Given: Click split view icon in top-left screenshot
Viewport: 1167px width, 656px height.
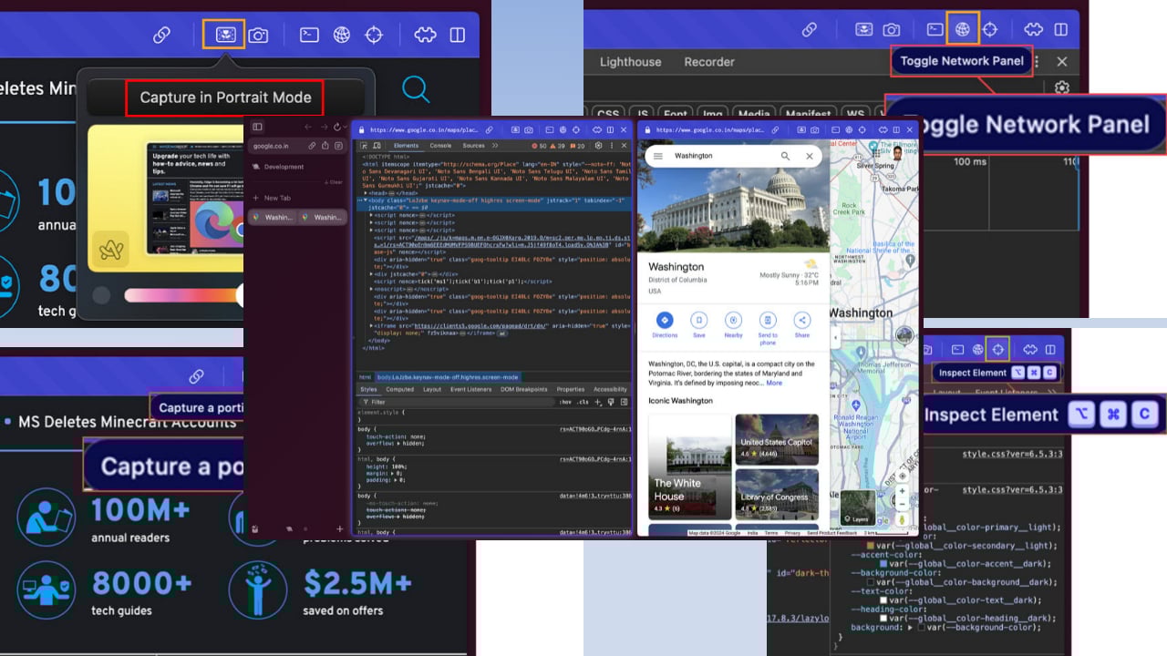Looking at the screenshot, I should [458, 35].
